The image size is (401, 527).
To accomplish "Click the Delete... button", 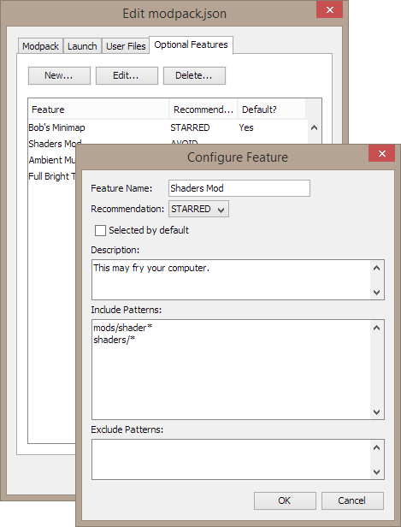I will pyautogui.click(x=194, y=75).
